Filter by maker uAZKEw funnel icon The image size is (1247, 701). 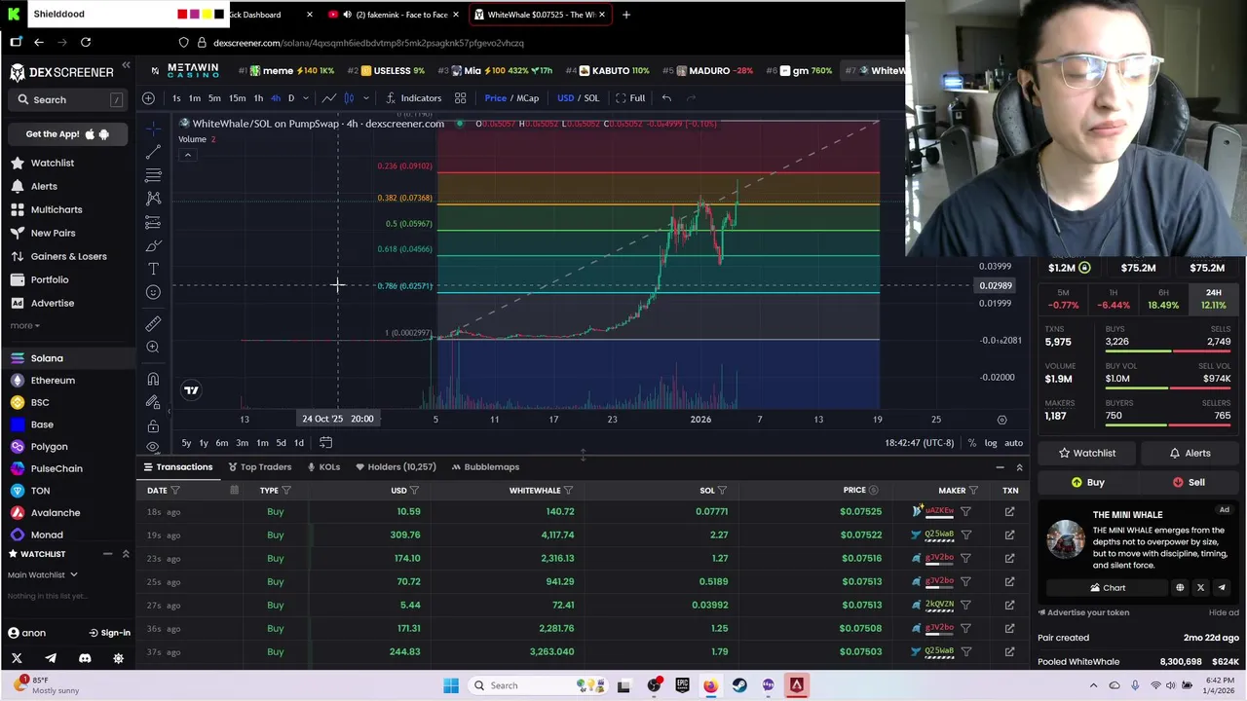[965, 511]
